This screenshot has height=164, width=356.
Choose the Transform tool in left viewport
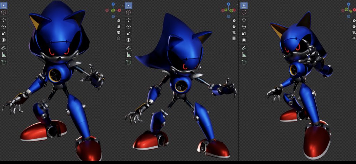(x=3, y=40)
